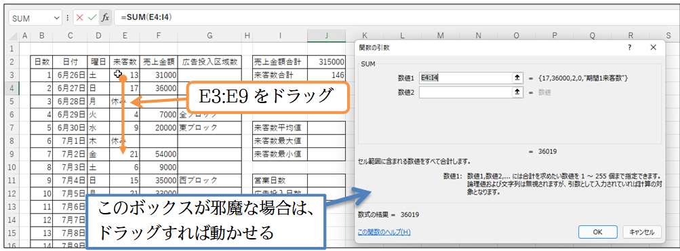This screenshot has height=251, width=680.
Task: Click the 来客数最大値 cell
Action: [280, 140]
